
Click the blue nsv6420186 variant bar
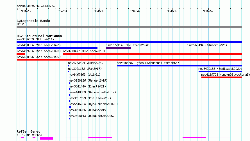coord(220,71)
